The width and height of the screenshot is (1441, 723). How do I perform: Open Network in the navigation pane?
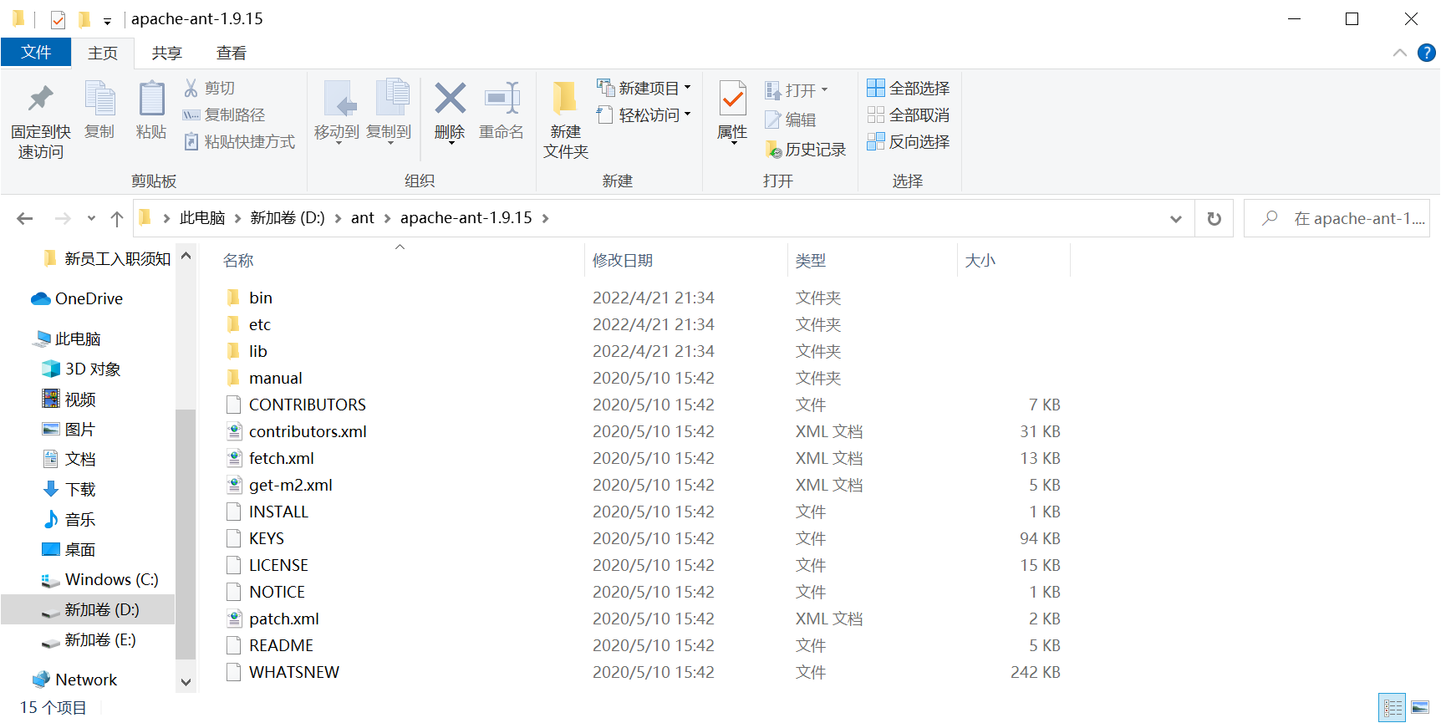coord(74,680)
